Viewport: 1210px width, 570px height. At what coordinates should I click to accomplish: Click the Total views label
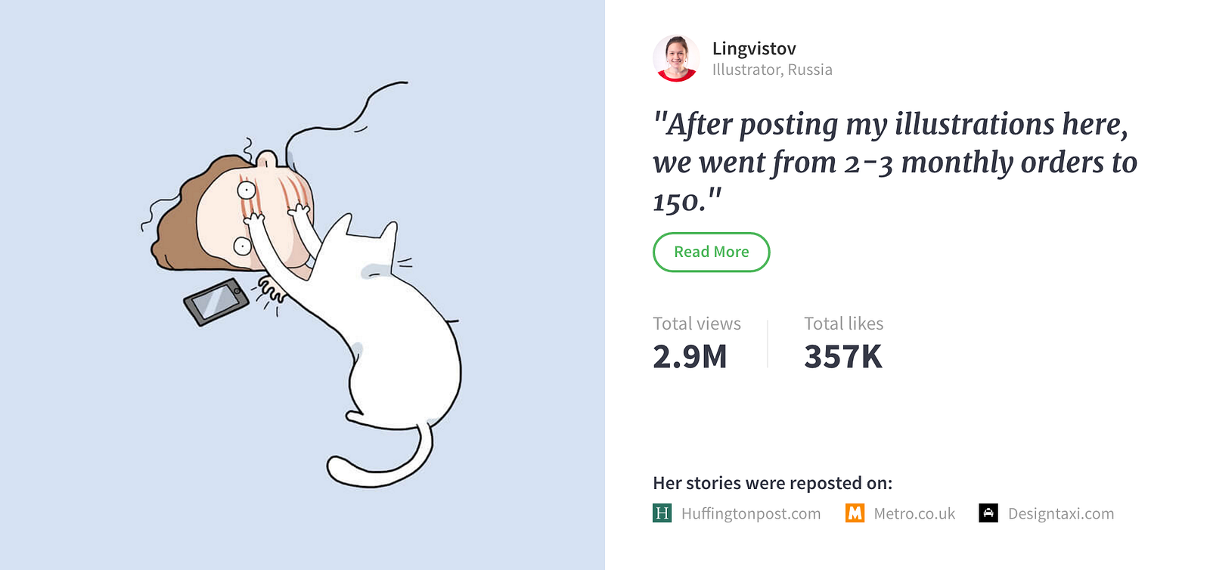pos(697,324)
